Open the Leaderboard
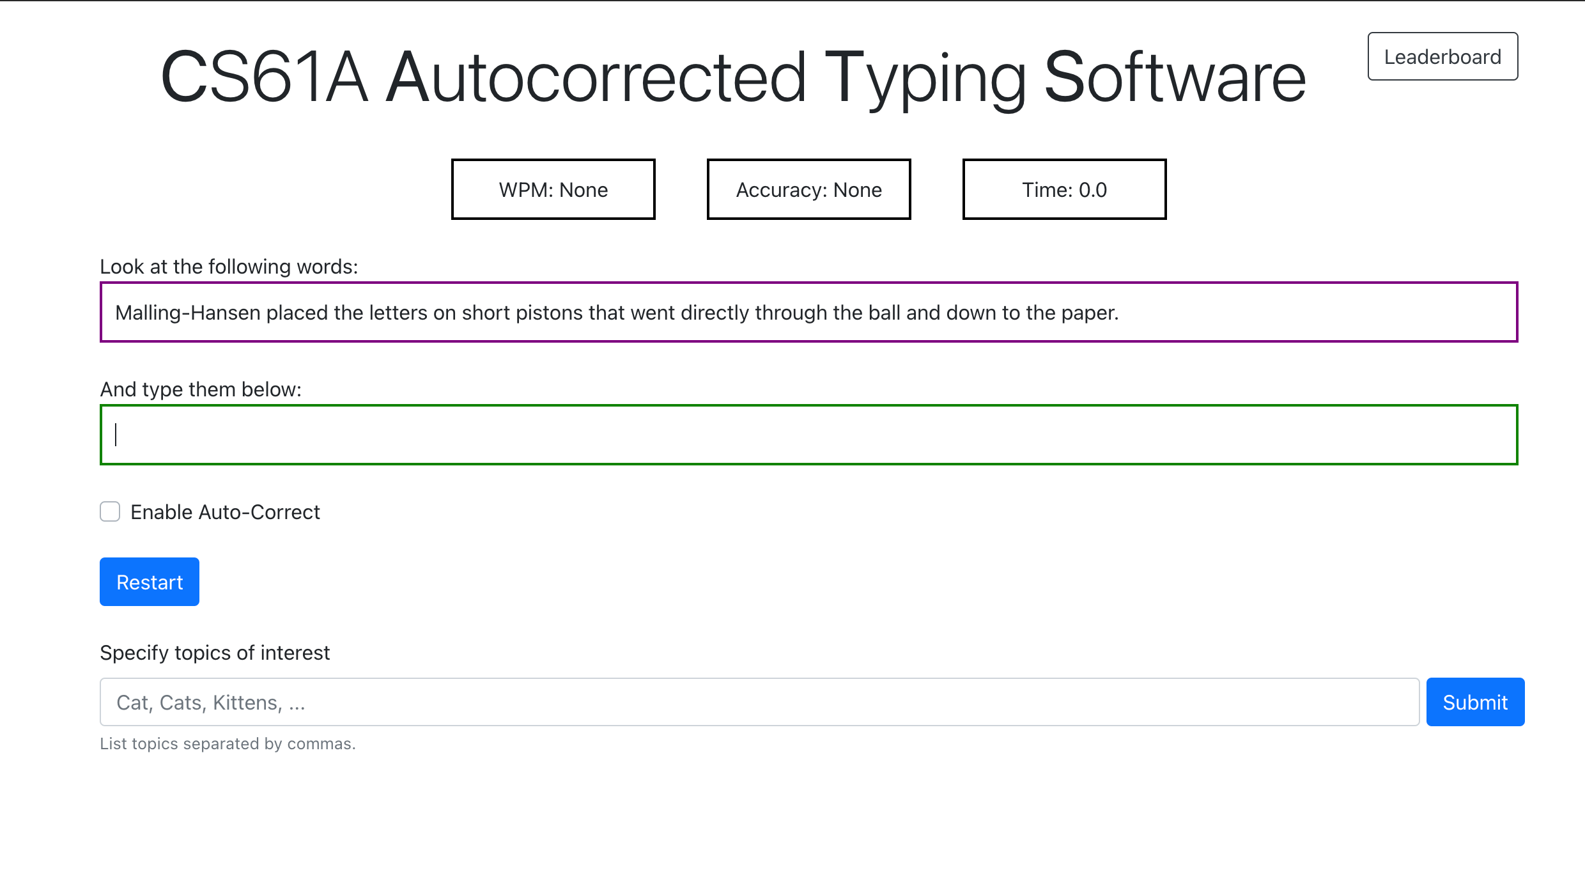 (1442, 56)
